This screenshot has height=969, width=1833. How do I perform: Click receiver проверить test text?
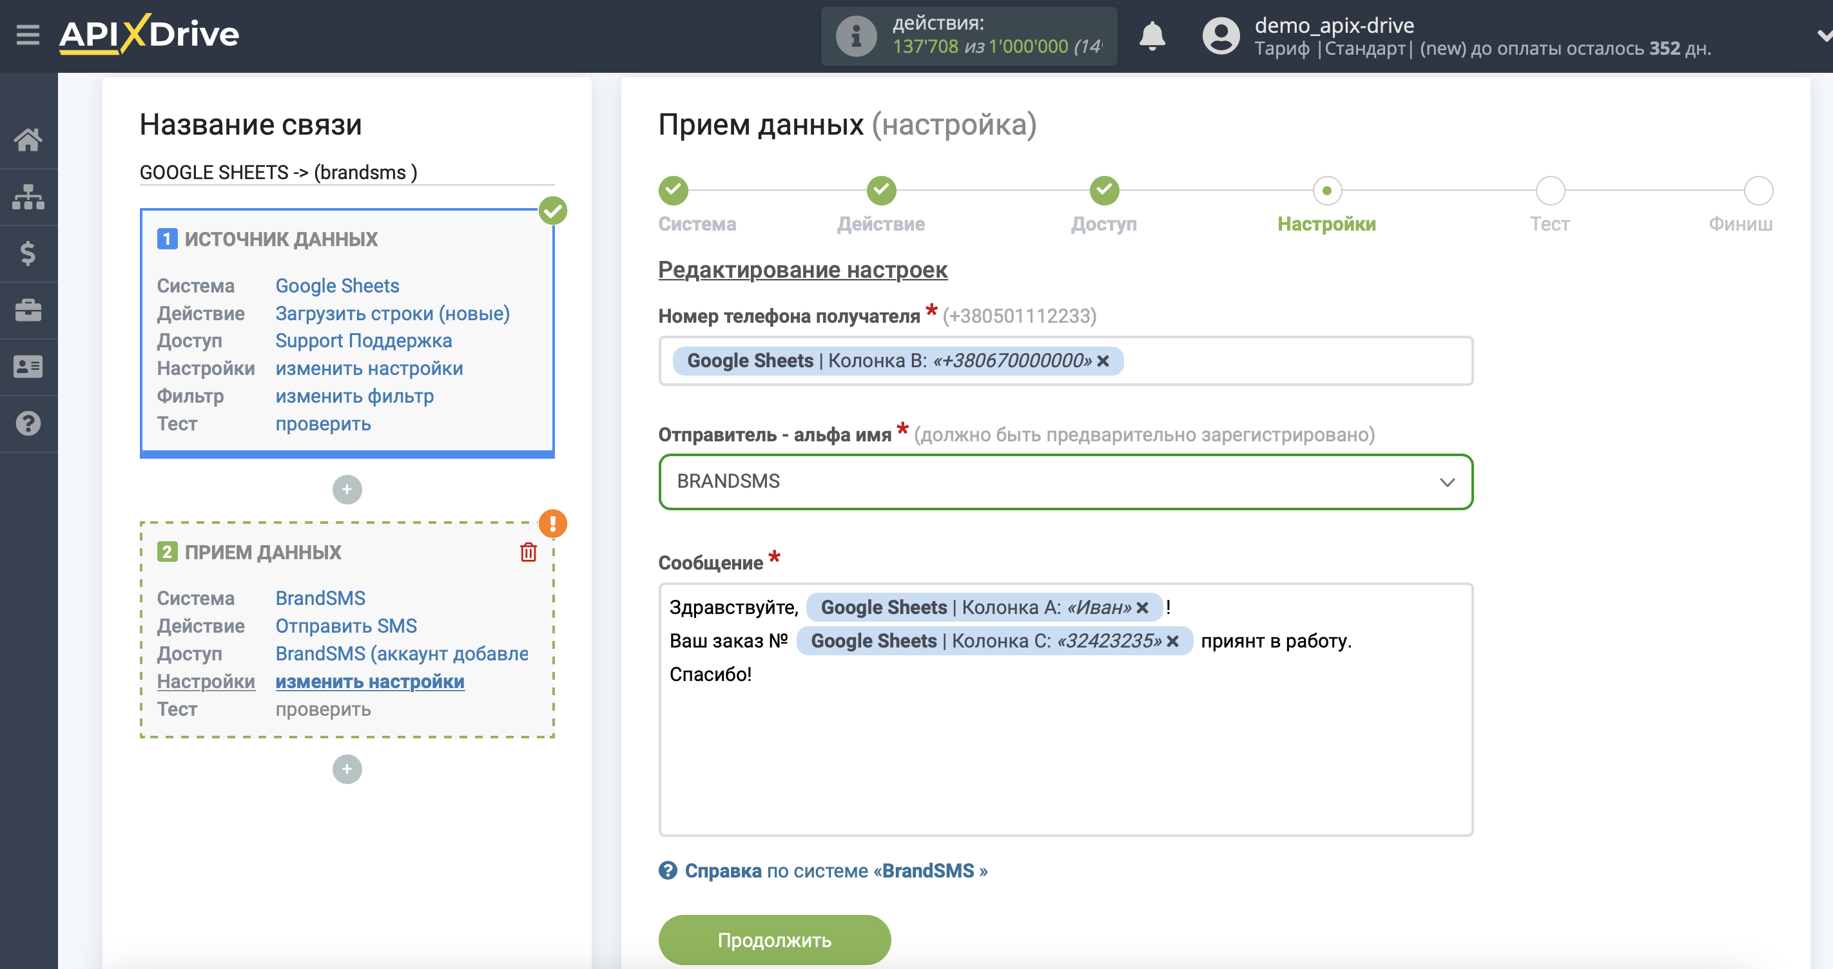coord(323,709)
